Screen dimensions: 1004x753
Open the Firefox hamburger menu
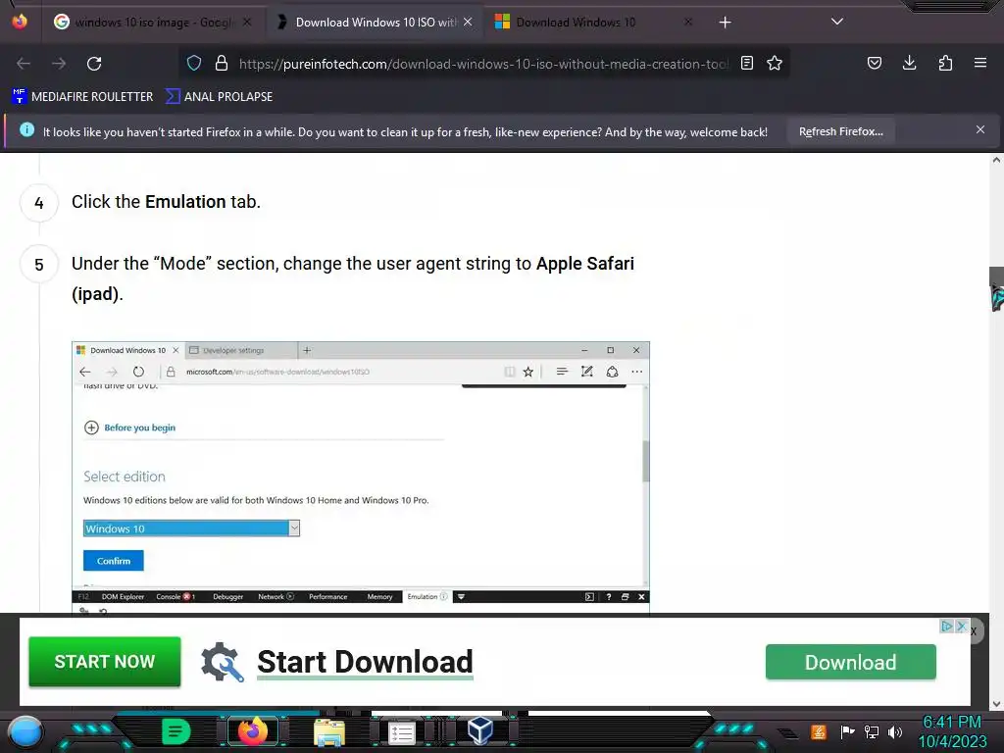pyautogui.click(x=980, y=63)
